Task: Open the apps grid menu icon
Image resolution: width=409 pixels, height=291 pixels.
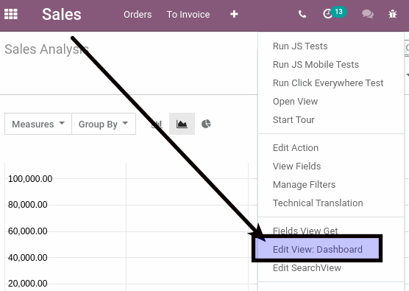Action: [11, 14]
